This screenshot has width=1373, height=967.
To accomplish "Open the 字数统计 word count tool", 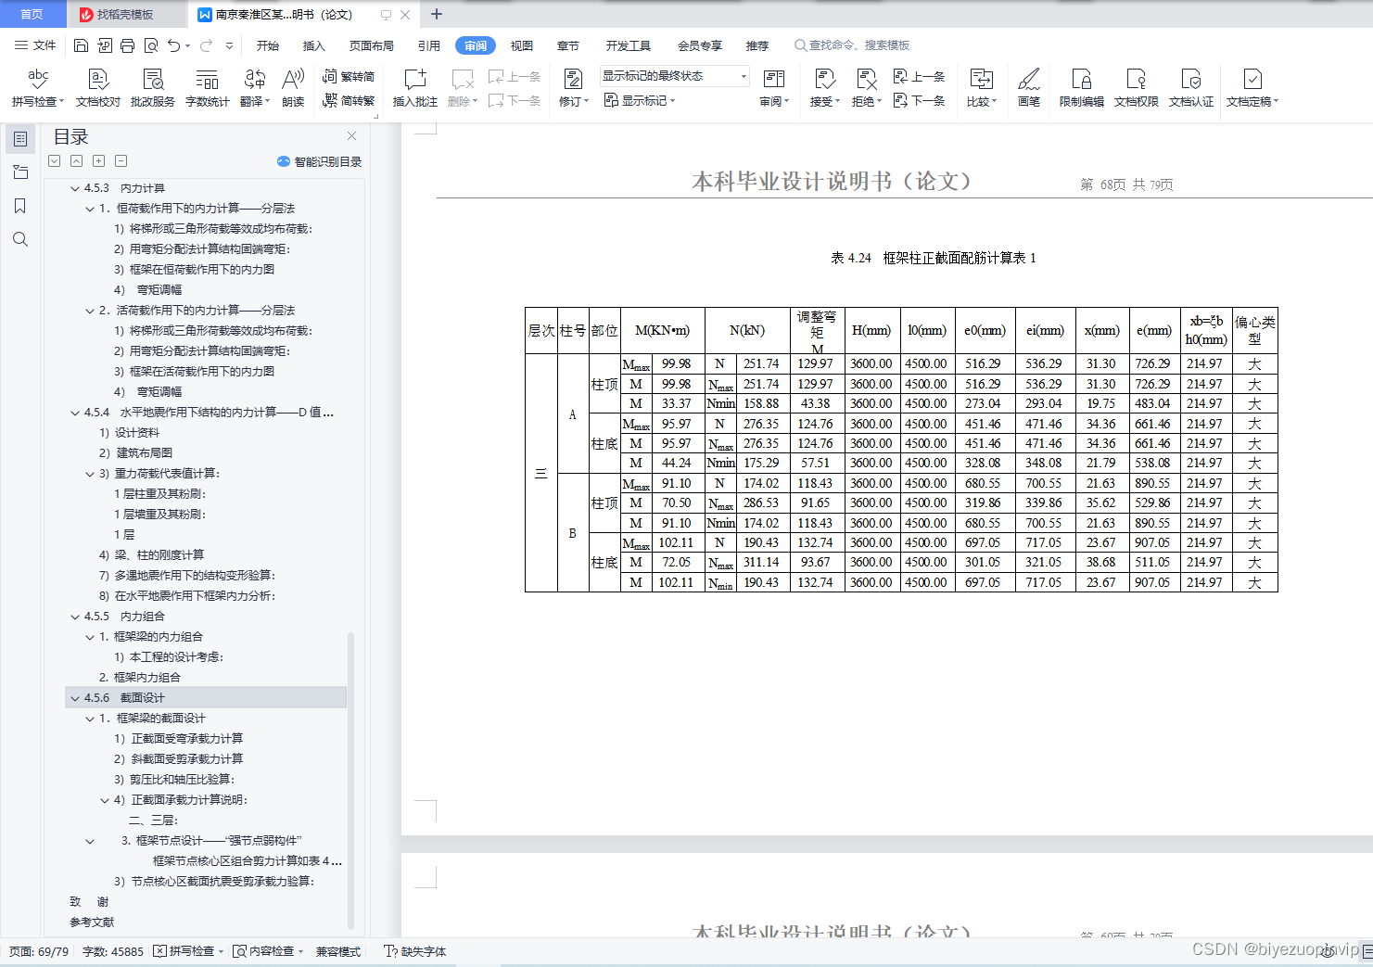I will (x=207, y=88).
